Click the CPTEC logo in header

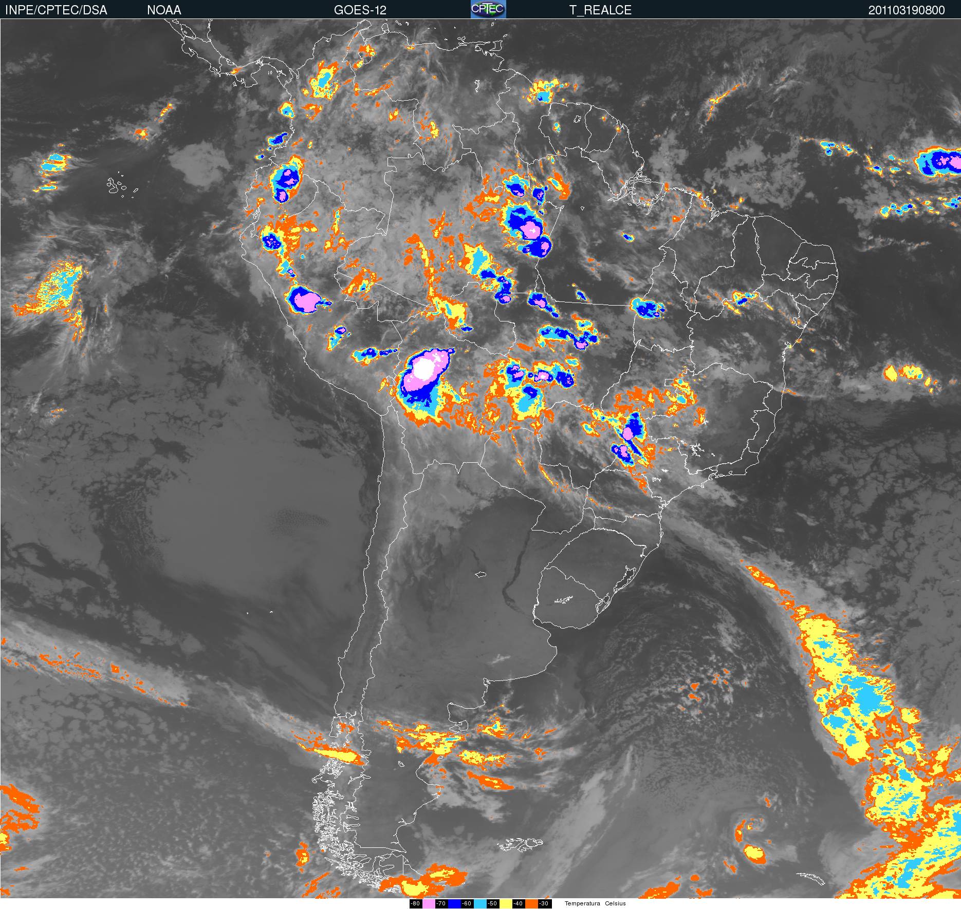[x=488, y=9]
